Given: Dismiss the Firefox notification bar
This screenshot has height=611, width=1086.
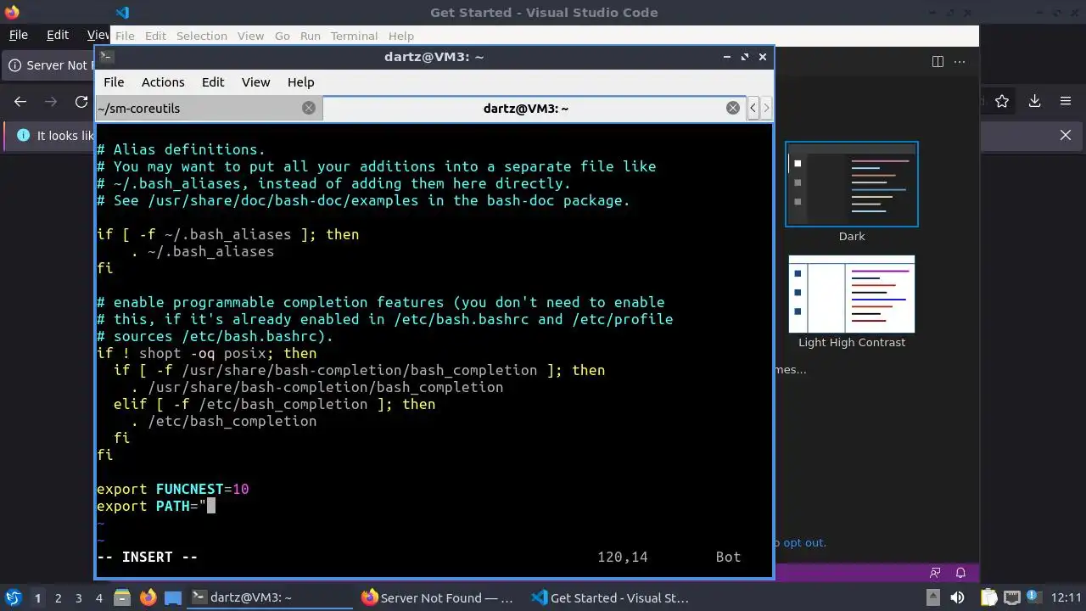Looking at the screenshot, I should (x=1066, y=136).
